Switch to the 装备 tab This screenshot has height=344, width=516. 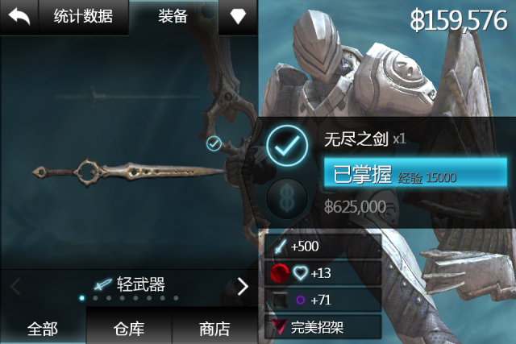tap(173, 16)
